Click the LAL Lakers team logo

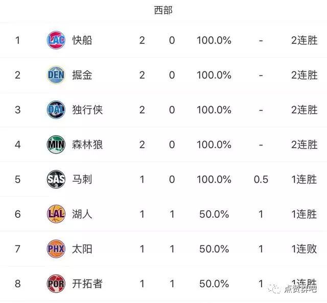[x=56, y=214]
